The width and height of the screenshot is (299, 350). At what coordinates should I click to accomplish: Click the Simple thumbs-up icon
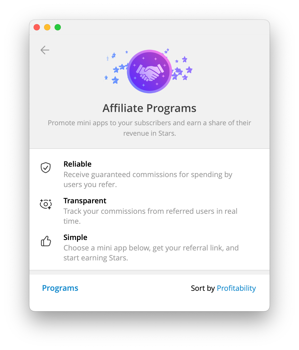[46, 241]
